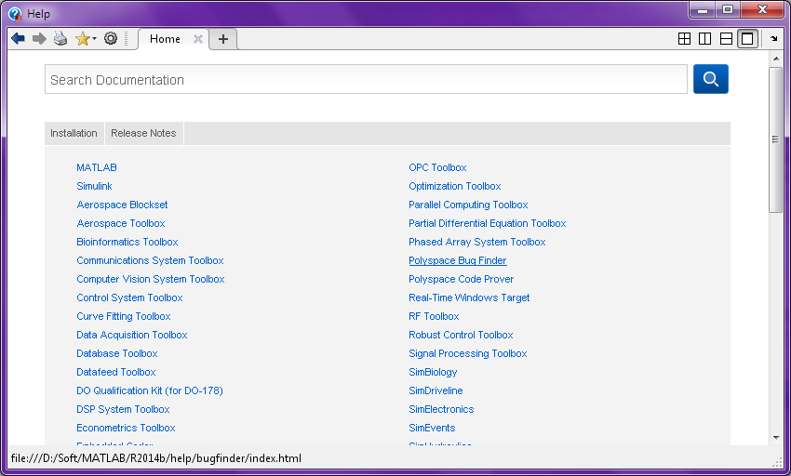The height and width of the screenshot is (476, 791).
Task: Open the Simulink documentation link
Action: tap(94, 186)
